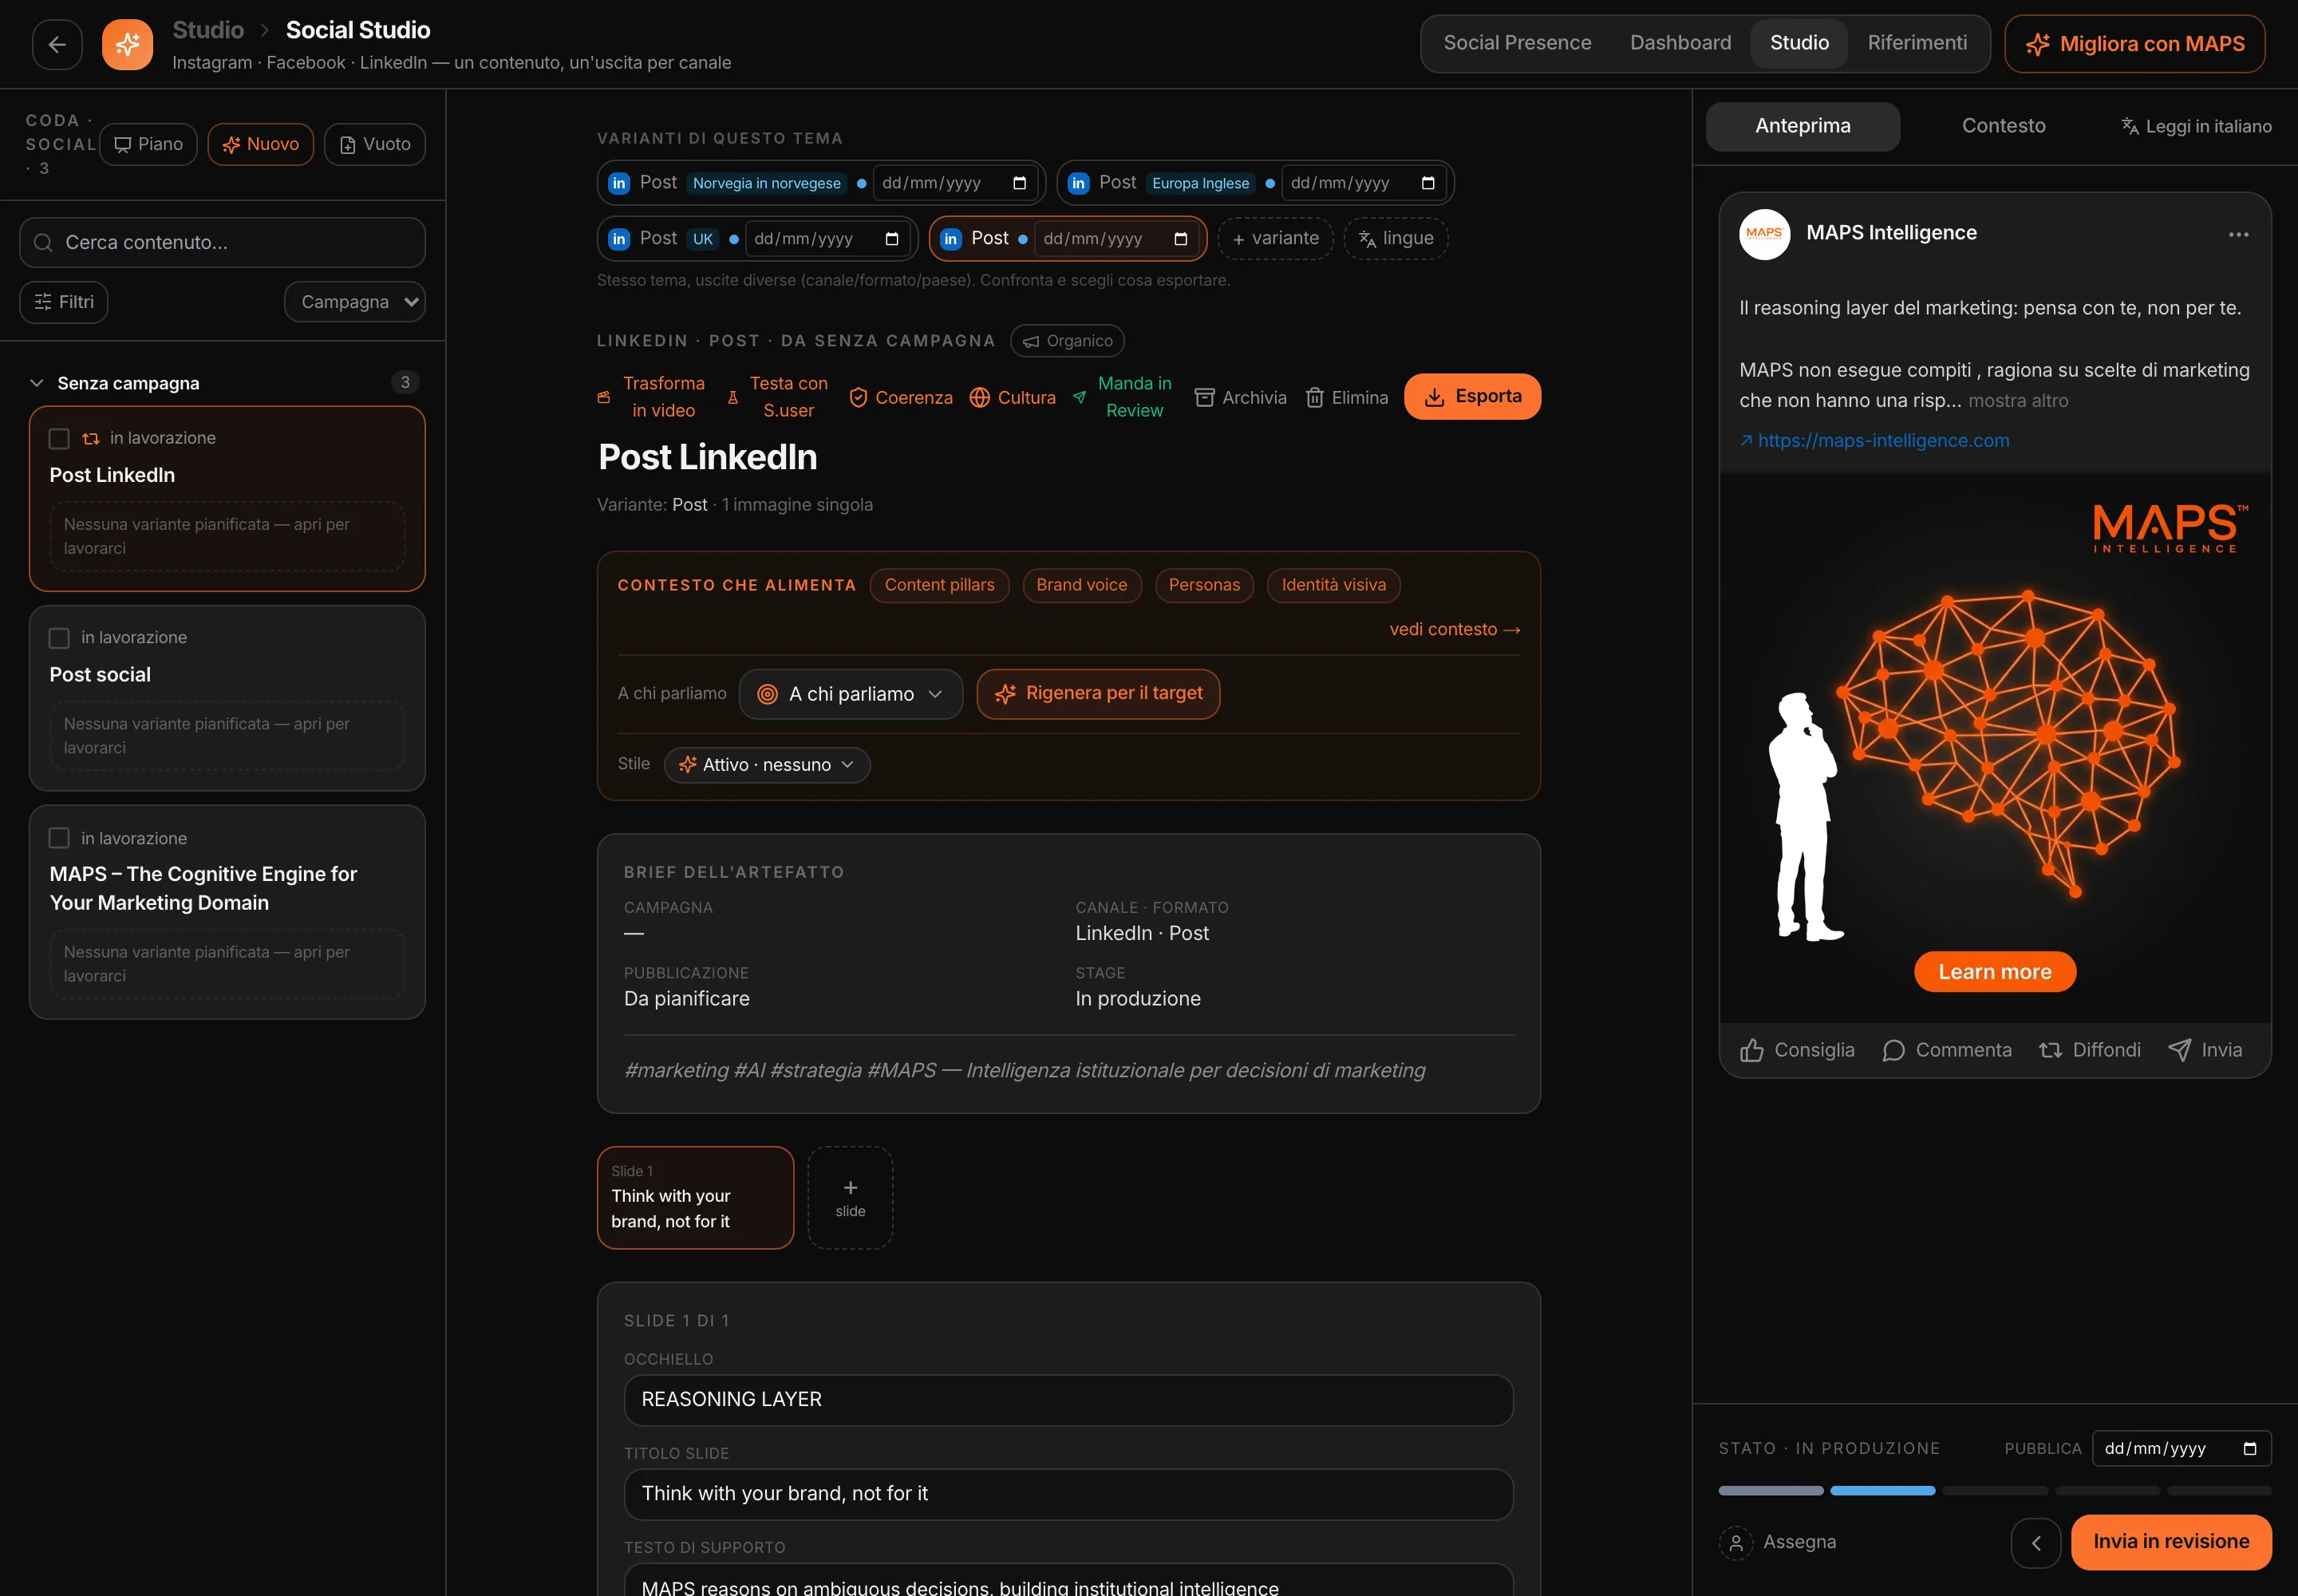Click the Content pillars chip
Viewport: 2298px width, 1596px height.
click(x=939, y=585)
